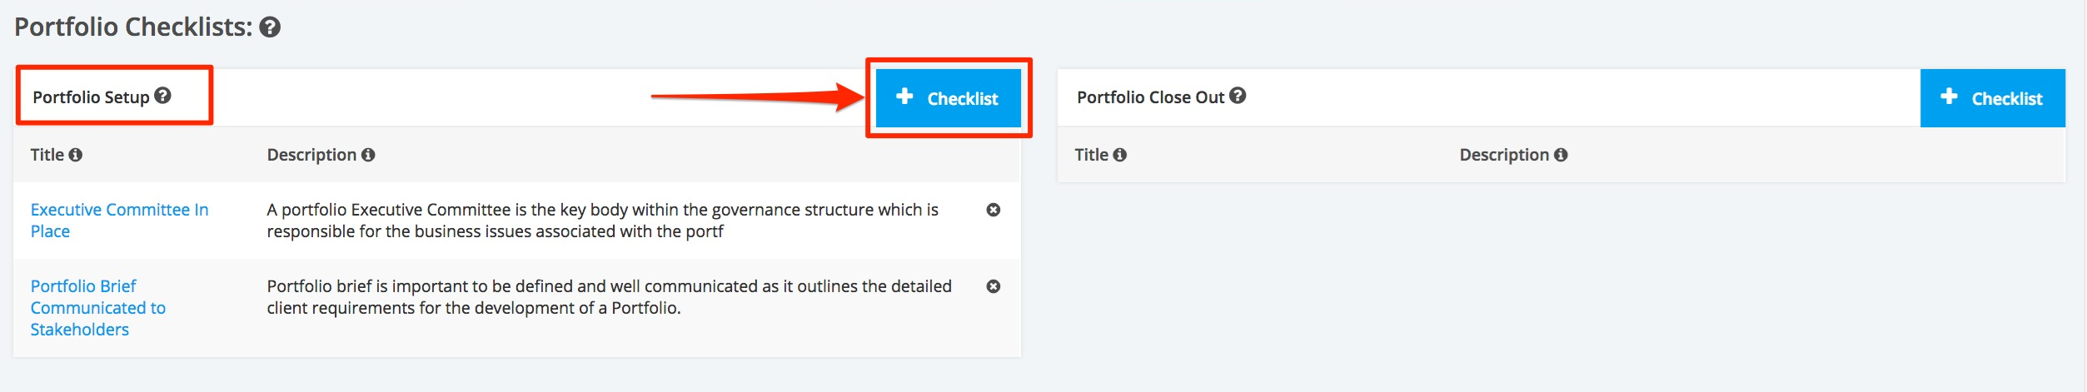Add a checklist to Portfolio Close Out

1992,98
